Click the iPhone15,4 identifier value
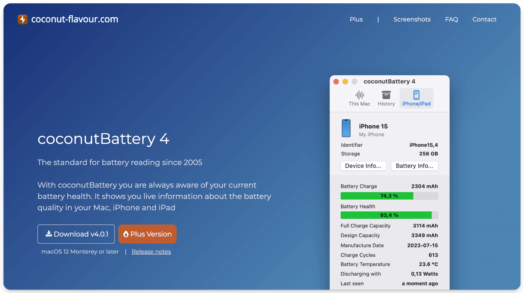This screenshot has width=524, height=293. tap(423, 145)
